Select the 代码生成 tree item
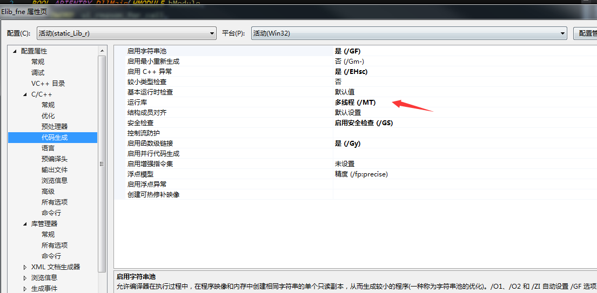The height and width of the screenshot is (293, 597). coord(55,138)
